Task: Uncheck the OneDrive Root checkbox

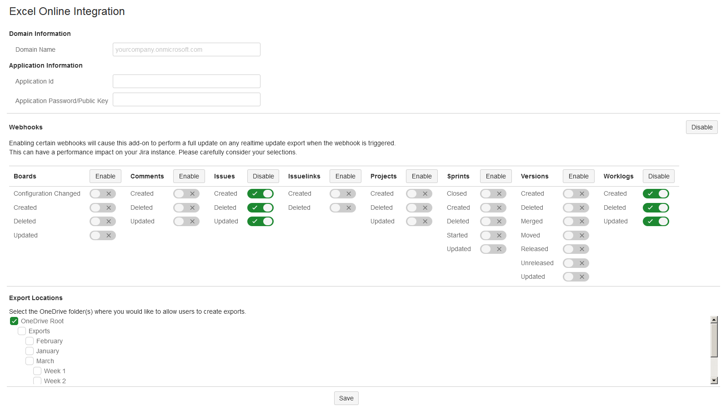Action: click(x=14, y=321)
